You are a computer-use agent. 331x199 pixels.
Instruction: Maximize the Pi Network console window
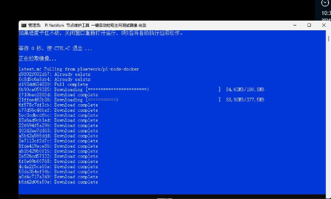pos(309,25)
